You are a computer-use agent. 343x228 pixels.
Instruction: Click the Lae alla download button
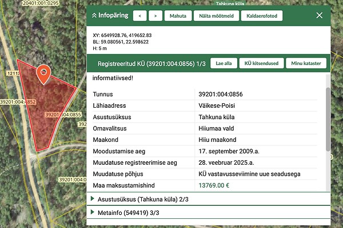224,63
